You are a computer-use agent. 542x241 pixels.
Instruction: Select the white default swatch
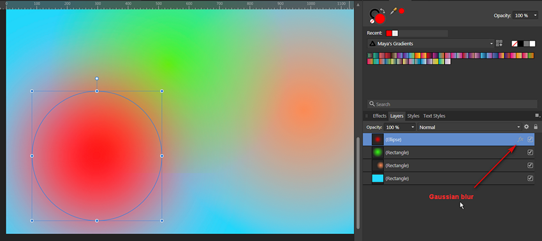point(532,43)
